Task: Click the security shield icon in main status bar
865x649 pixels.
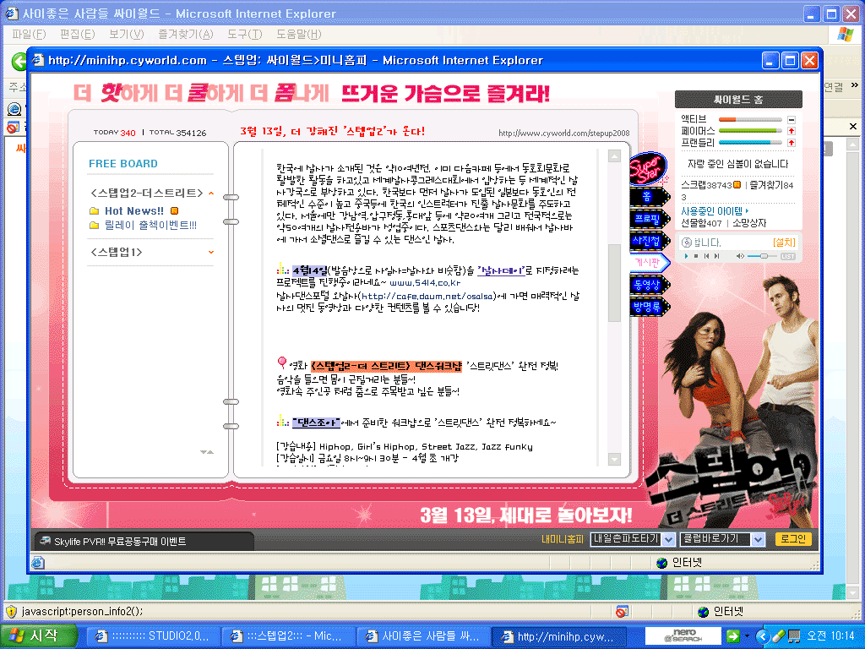Action: click(12, 612)
